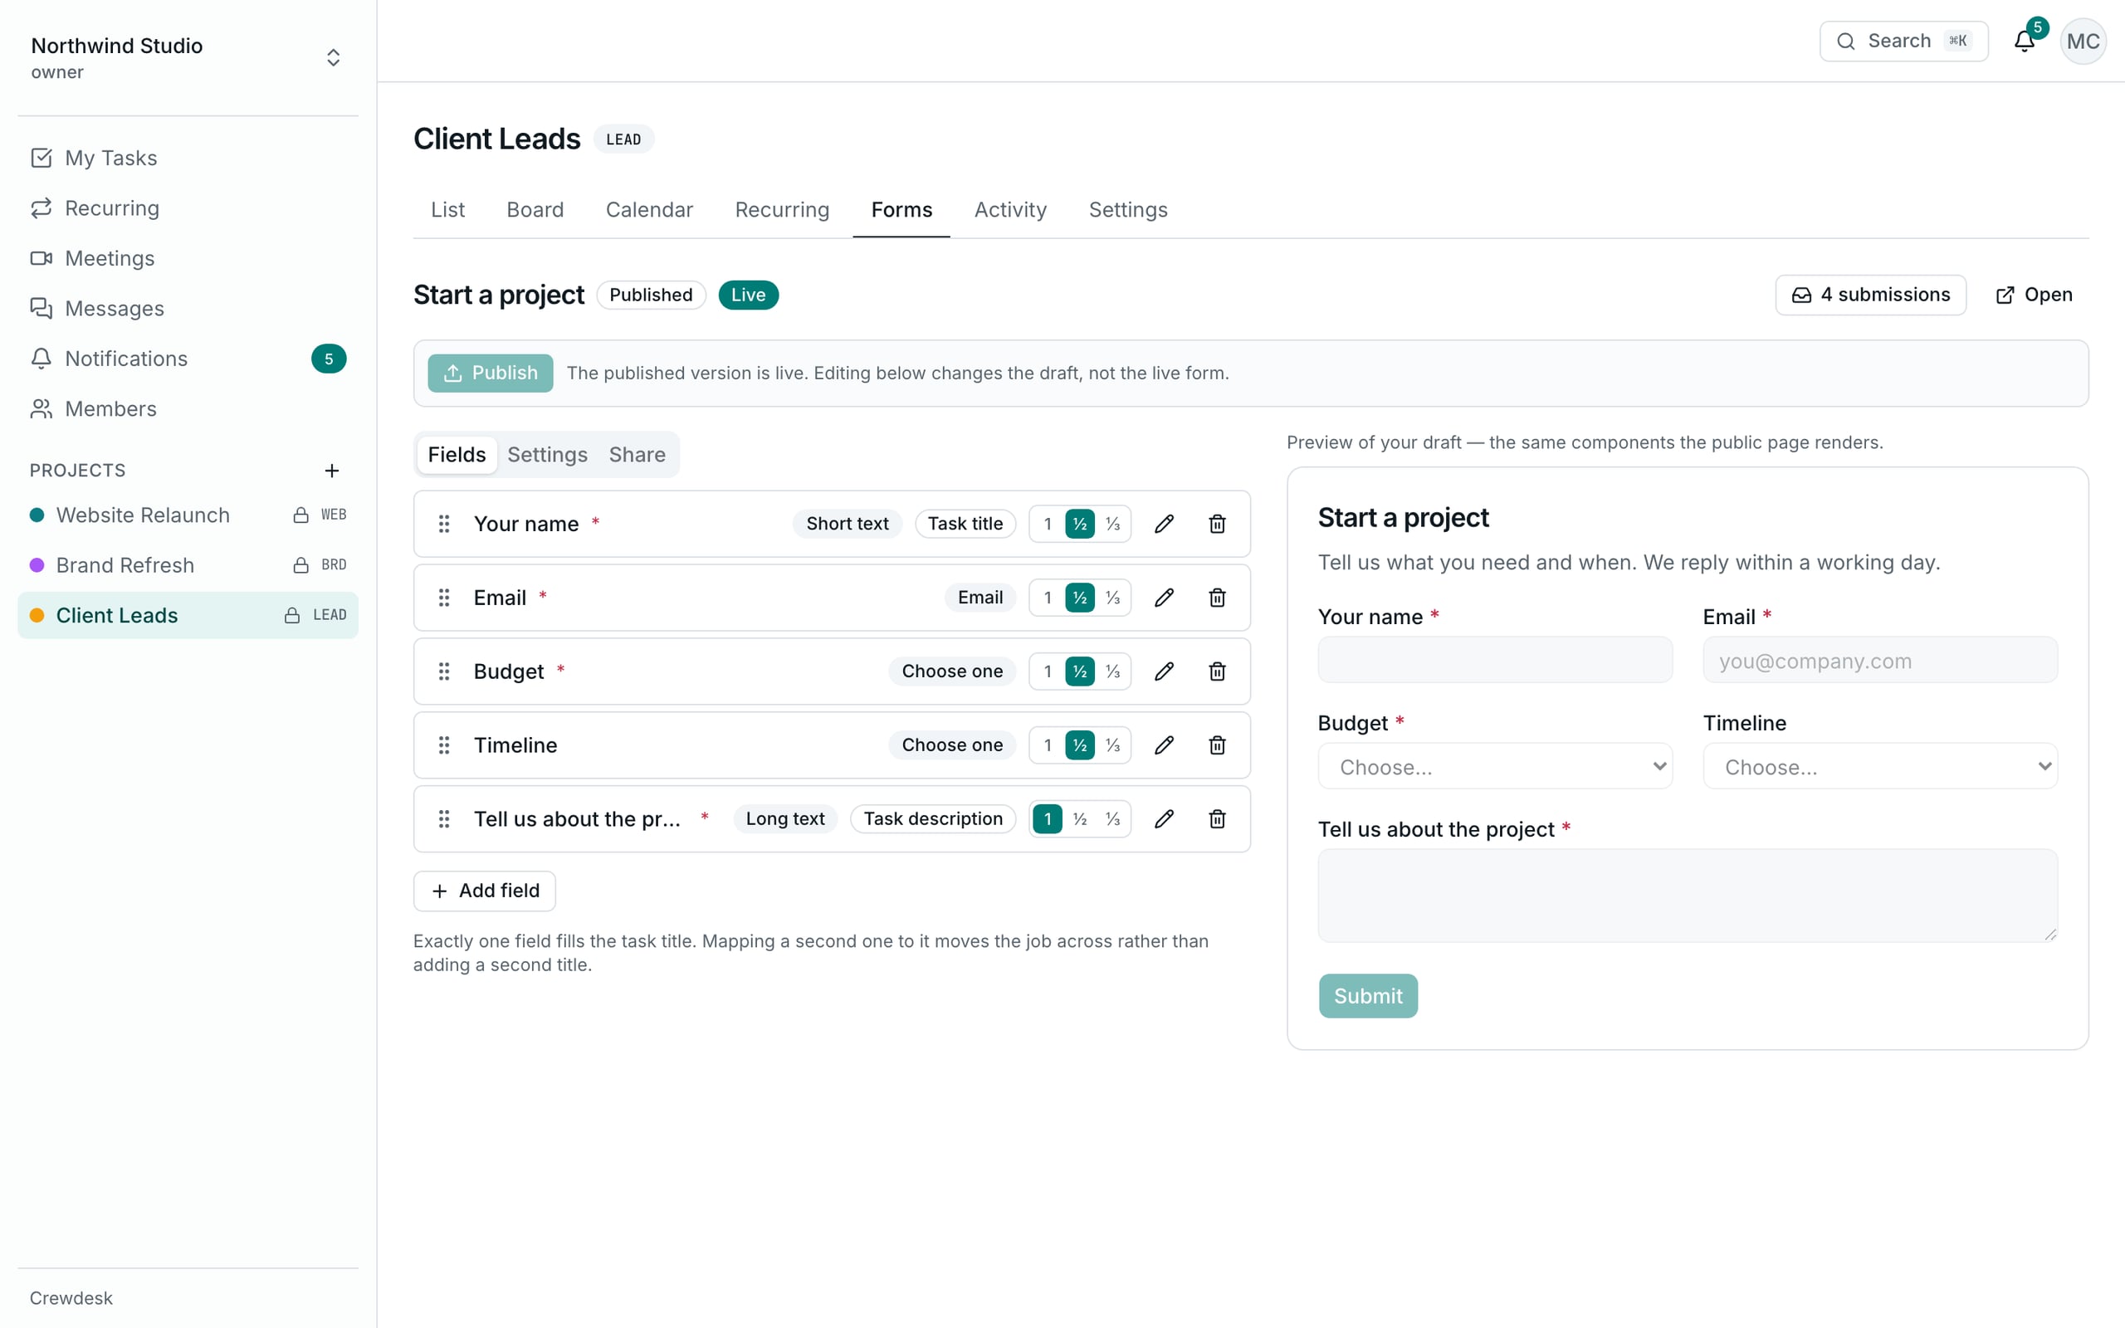
Task: Open Meetings in sidebar
Action: point(187,258)
